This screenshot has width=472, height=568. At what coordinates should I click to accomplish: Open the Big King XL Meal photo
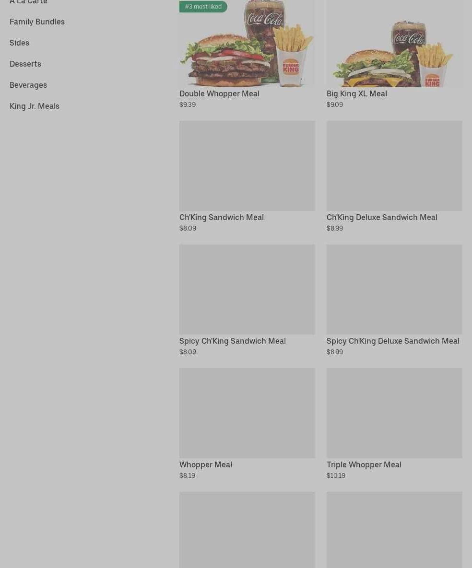[x=394, y=44]
